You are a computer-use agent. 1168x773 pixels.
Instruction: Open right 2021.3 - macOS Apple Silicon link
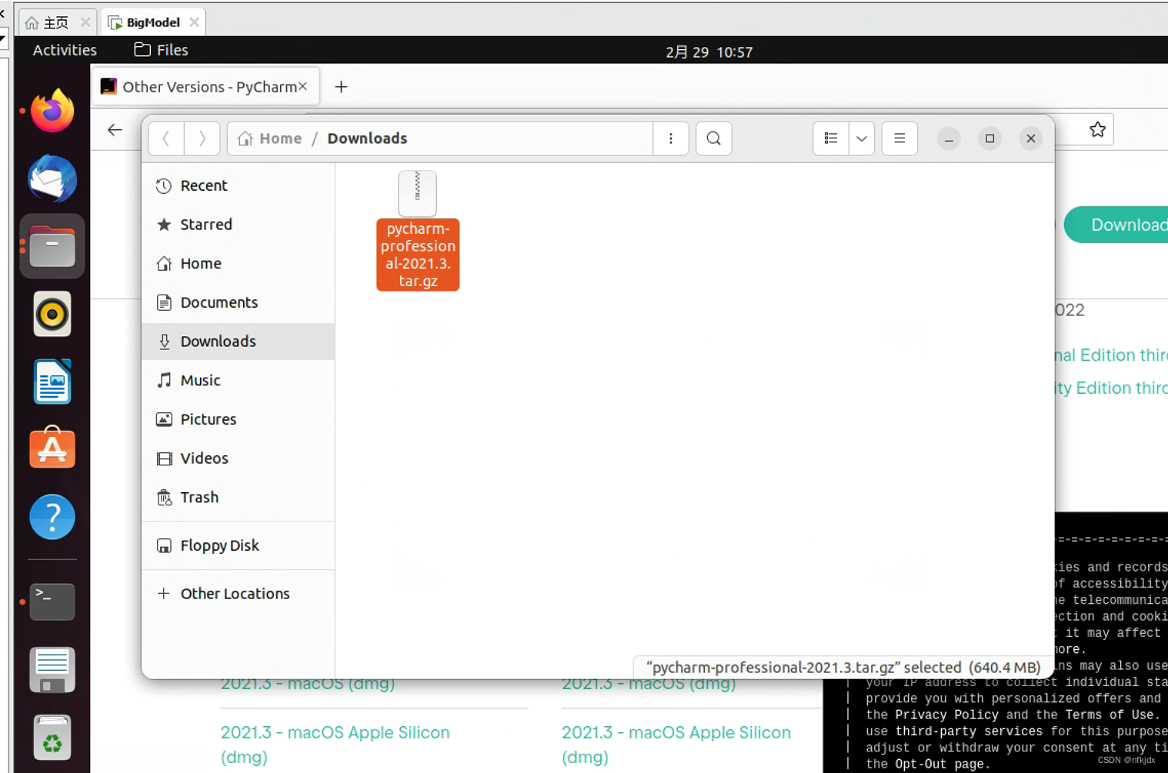pyautogui.click(x=676, y=745)
